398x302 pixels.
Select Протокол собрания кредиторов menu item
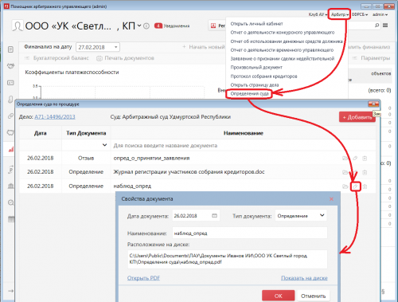(x=263, y=76)
